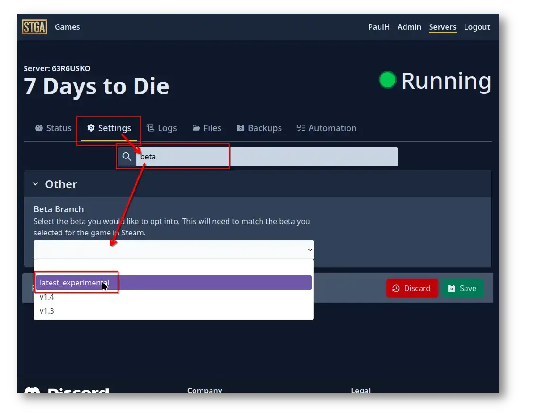The width and height of the screenshot is (533, 417).
Task: Switch to the Settings tab
Action: [x=109, y=128]
